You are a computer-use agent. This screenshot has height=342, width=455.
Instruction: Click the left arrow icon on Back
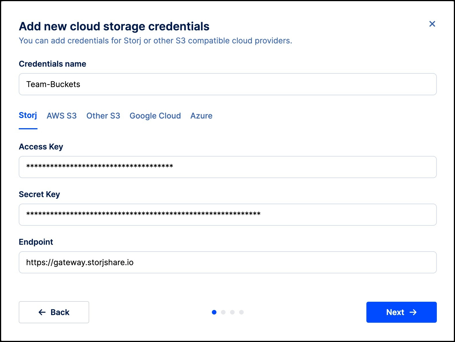(42, 312)
